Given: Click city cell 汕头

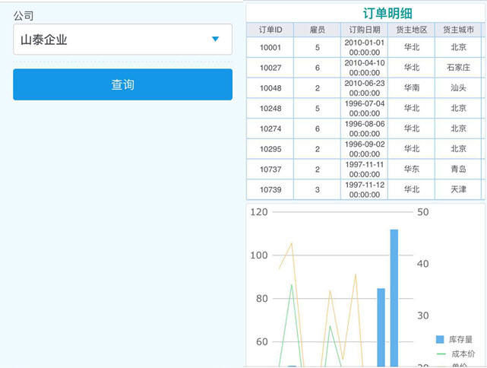Looking at the screenshot, I should coord(458,88).
